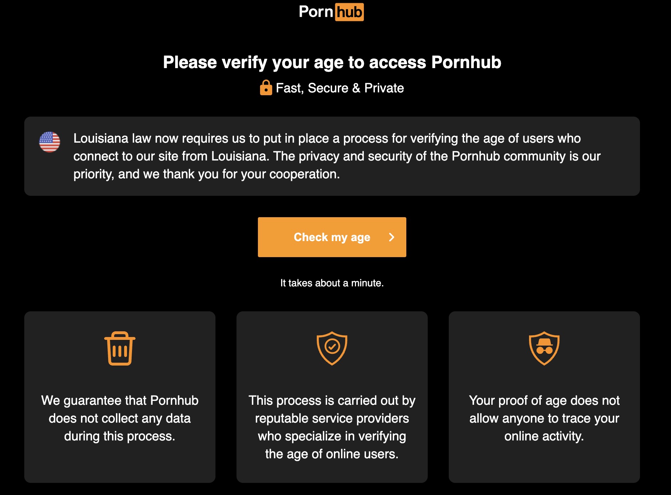Click the lock body shape icon
The height and width of the screenshot is (495, 671).
[267, 90]
